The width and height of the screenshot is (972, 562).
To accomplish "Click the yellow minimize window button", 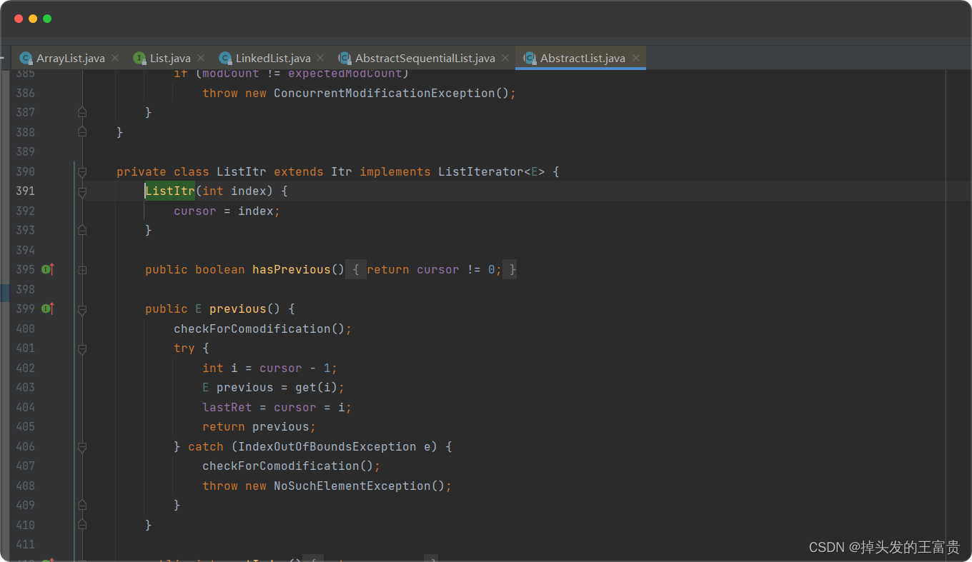I will click(33, 19).
